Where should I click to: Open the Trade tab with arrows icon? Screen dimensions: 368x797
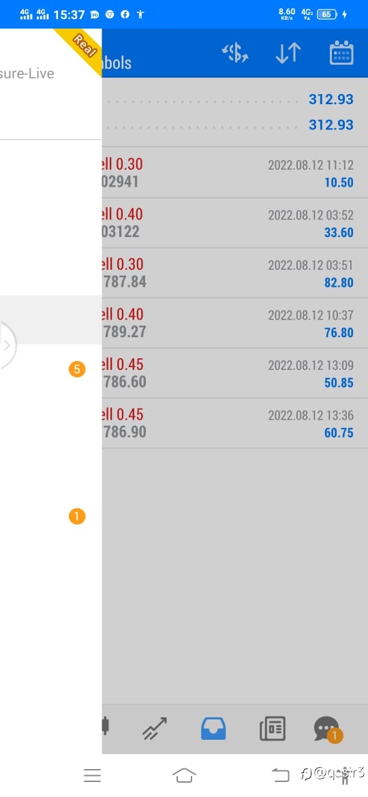click(155, 729)
